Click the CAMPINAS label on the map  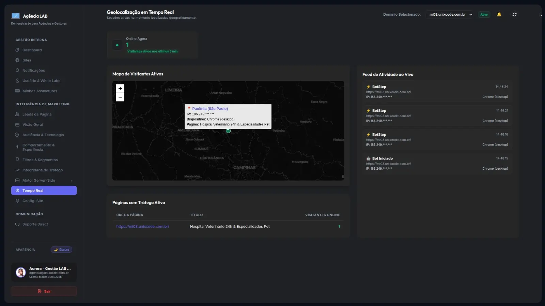pos(244,168)
